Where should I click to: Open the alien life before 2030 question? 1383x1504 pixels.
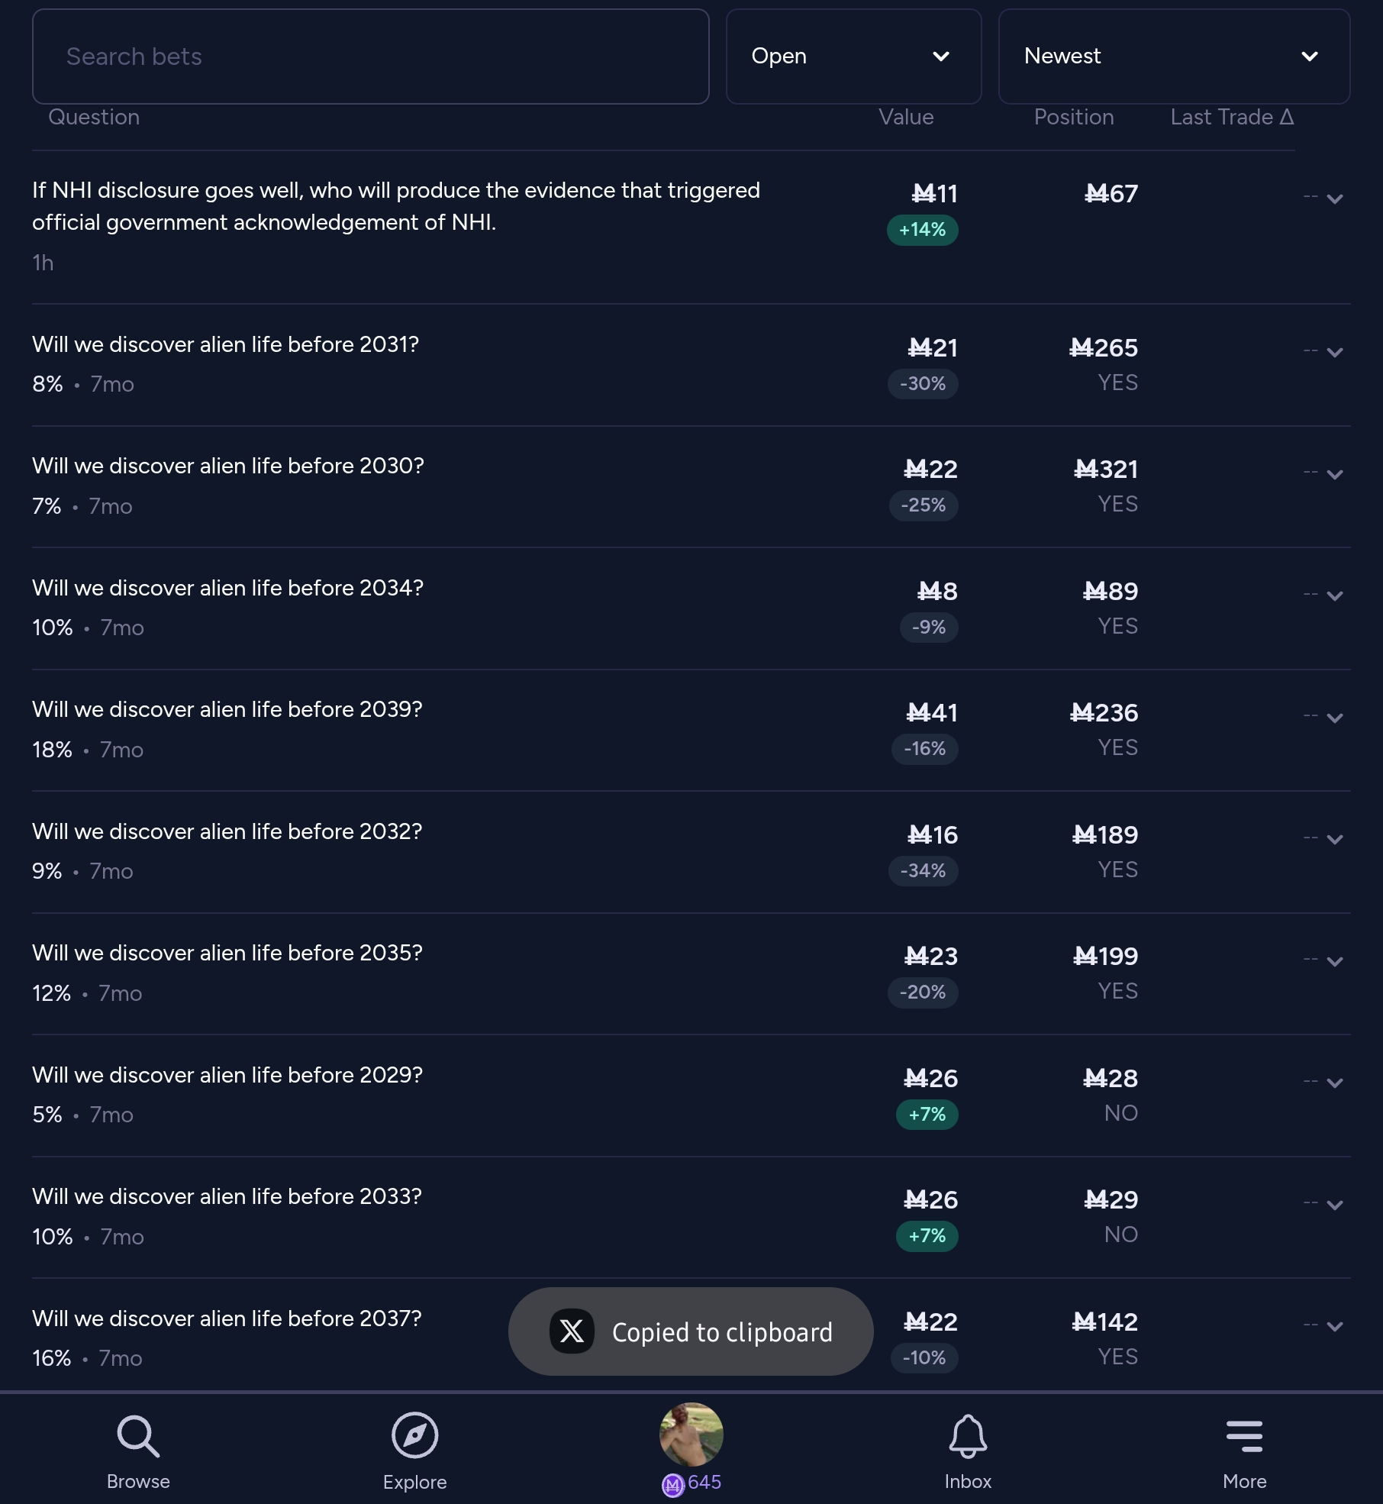coord(227,466)
